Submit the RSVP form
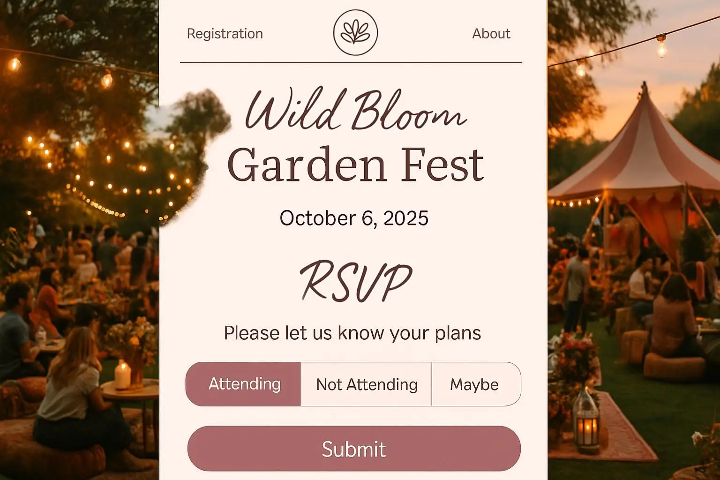Image resolution: width=720 pixels, height=480 pixels. (354, 449)
